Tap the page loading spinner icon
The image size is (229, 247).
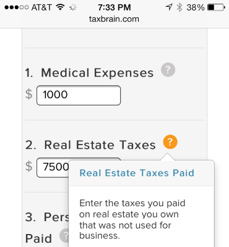(x=72, y=8)
